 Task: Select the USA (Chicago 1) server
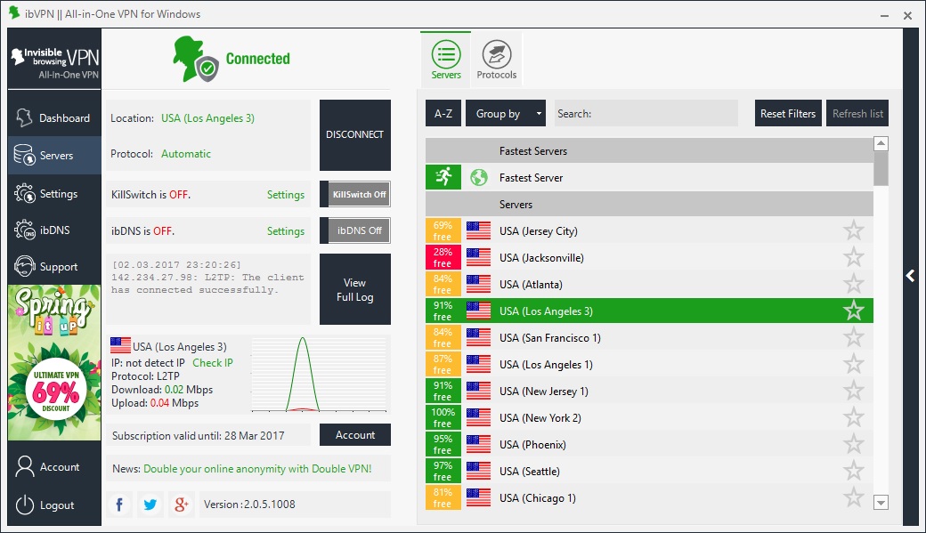[650, 497]
